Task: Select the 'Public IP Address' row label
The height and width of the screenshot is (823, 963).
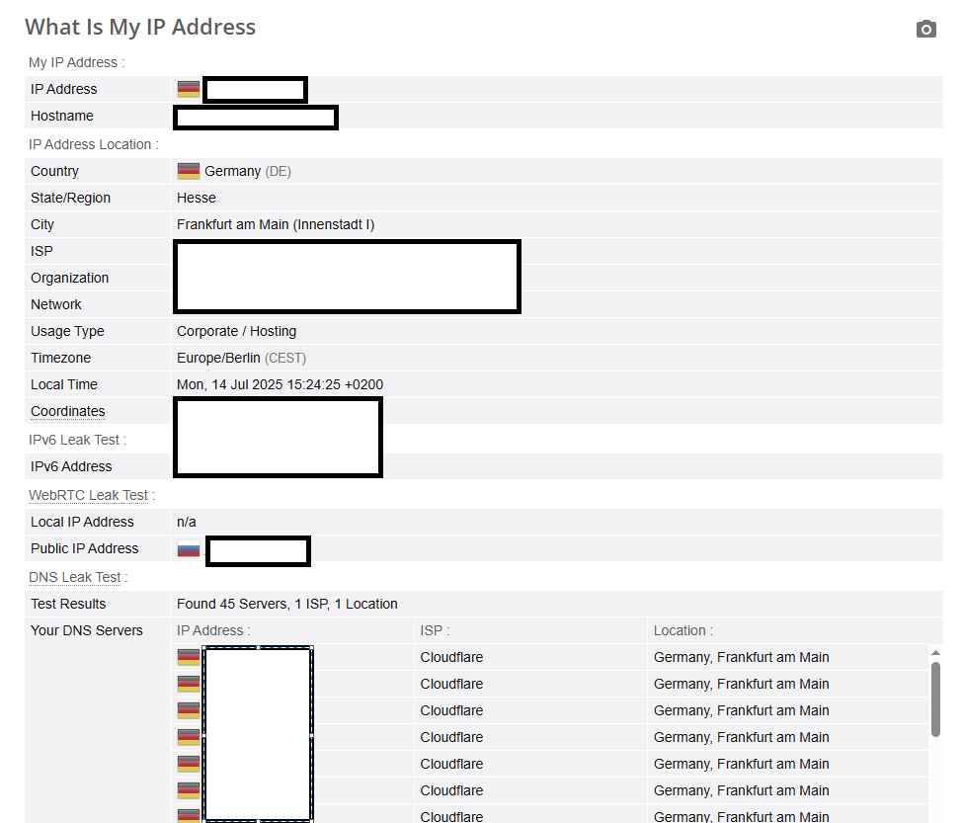Action: pos(85,548)
